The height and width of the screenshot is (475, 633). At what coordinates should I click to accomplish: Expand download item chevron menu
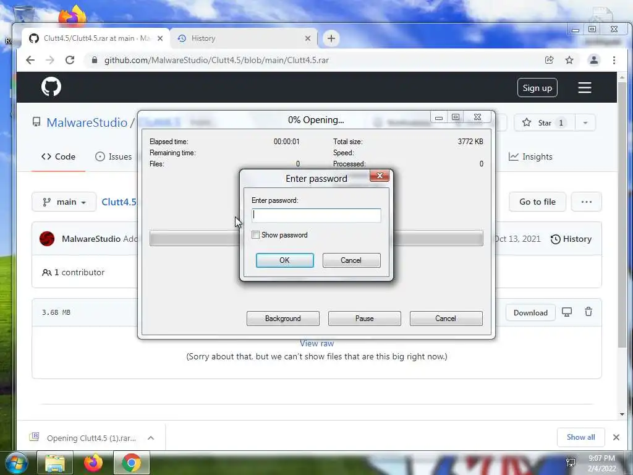coord(151,438)
